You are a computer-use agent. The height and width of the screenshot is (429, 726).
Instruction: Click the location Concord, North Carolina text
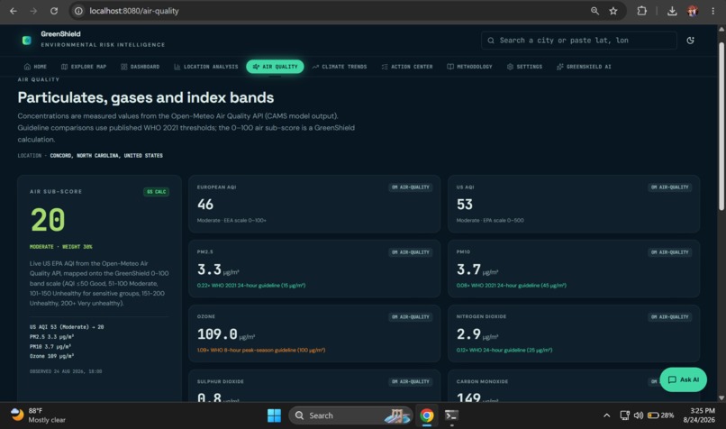[x=106, y=156]
